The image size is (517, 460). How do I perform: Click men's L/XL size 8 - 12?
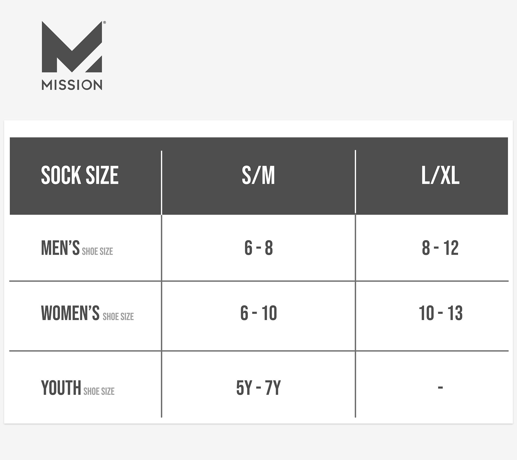tap(440, 248)
